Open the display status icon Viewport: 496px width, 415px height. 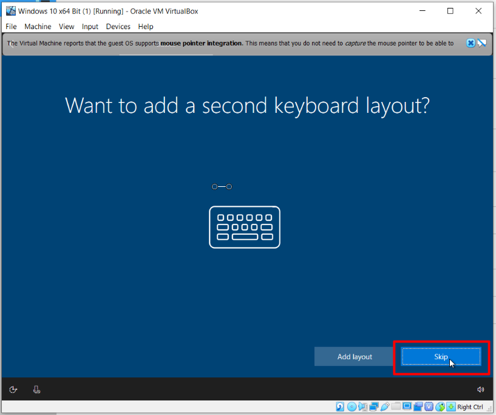click(407, 407)
